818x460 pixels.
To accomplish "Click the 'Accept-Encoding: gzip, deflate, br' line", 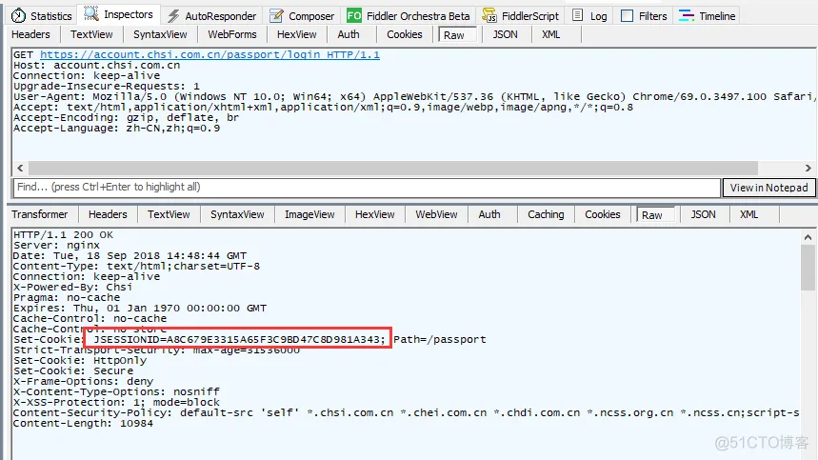I will click(x=127, y=118).
